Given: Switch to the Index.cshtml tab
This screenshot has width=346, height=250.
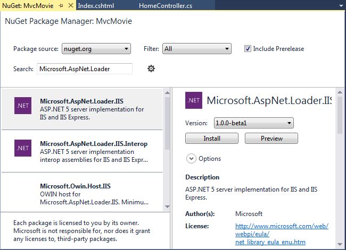Looking at the screenshot, I should 96,6.
